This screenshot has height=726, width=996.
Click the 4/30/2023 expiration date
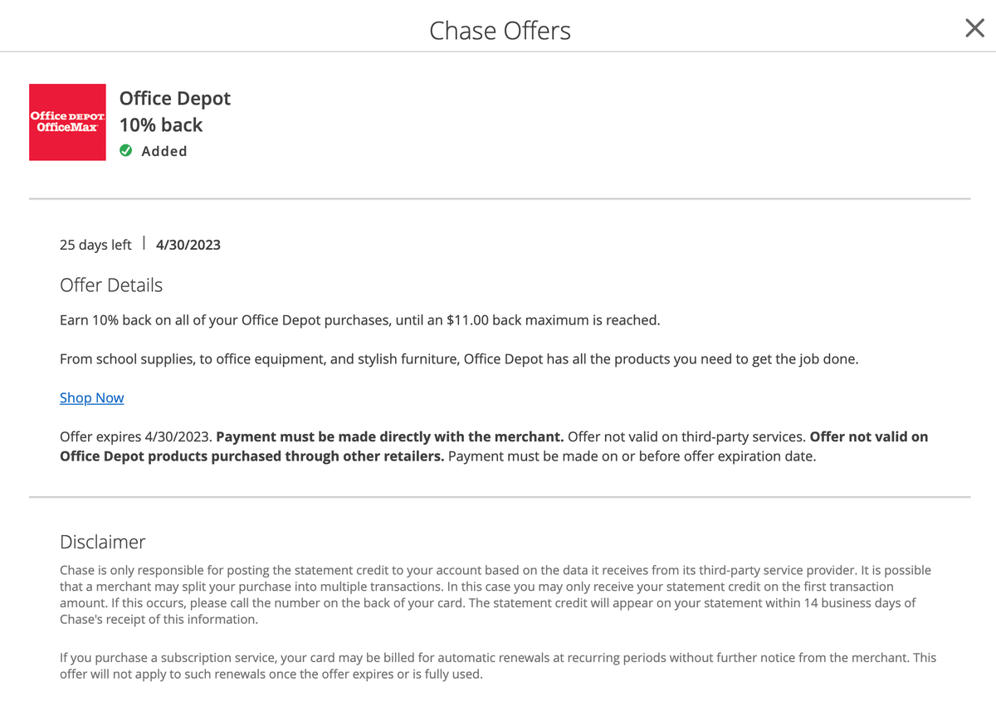188,244
